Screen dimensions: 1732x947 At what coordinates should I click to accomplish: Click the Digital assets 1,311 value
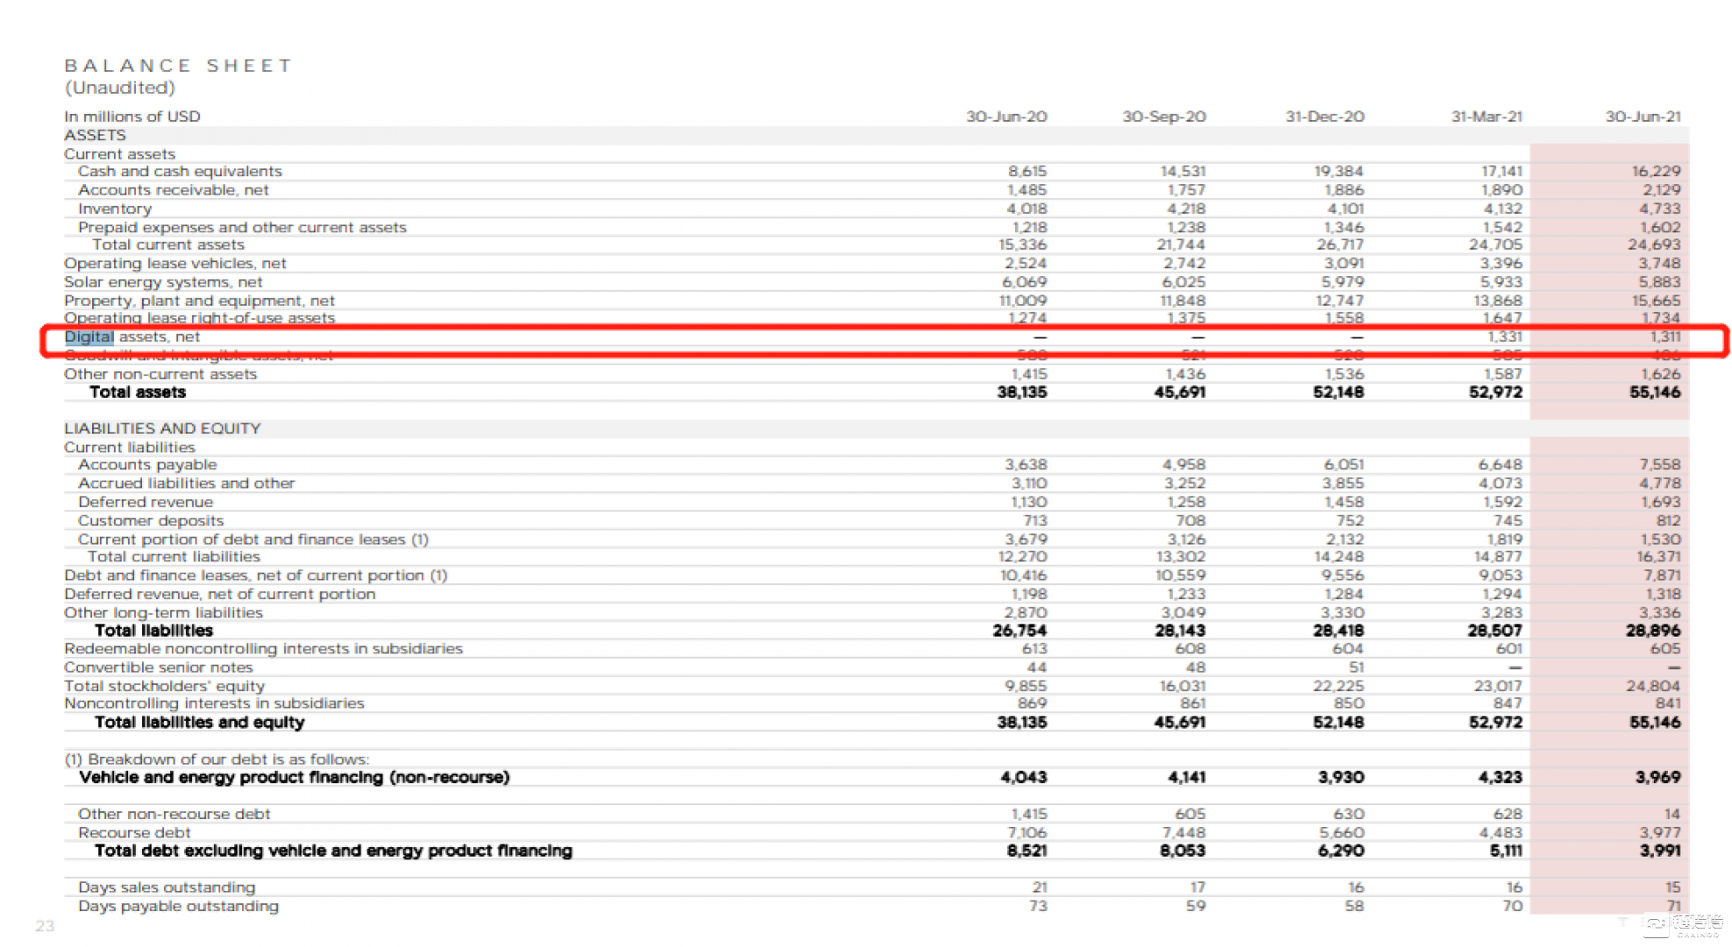1664,337
